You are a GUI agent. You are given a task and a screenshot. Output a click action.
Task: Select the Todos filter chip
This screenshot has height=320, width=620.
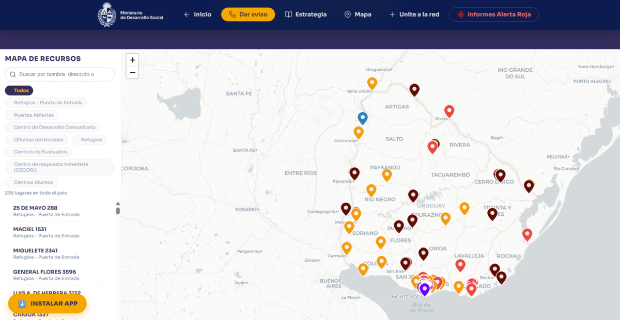pyautogui.click(x=19, y=90)
